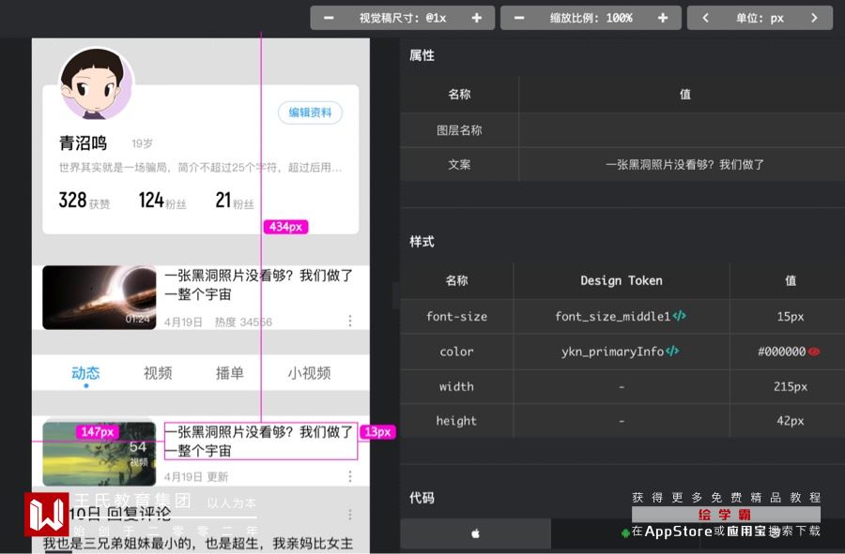Viewport: 845px width, 554px height.
Task: Click the username 青沼鸣
Action: coord(83,143)
